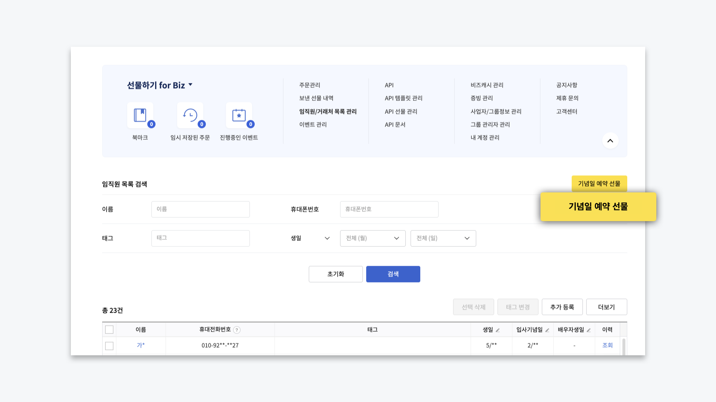The image size is (716, 402).
Task: Open the 임시 저장된 주문 clock icon
Action: click(x=190, y=115)
